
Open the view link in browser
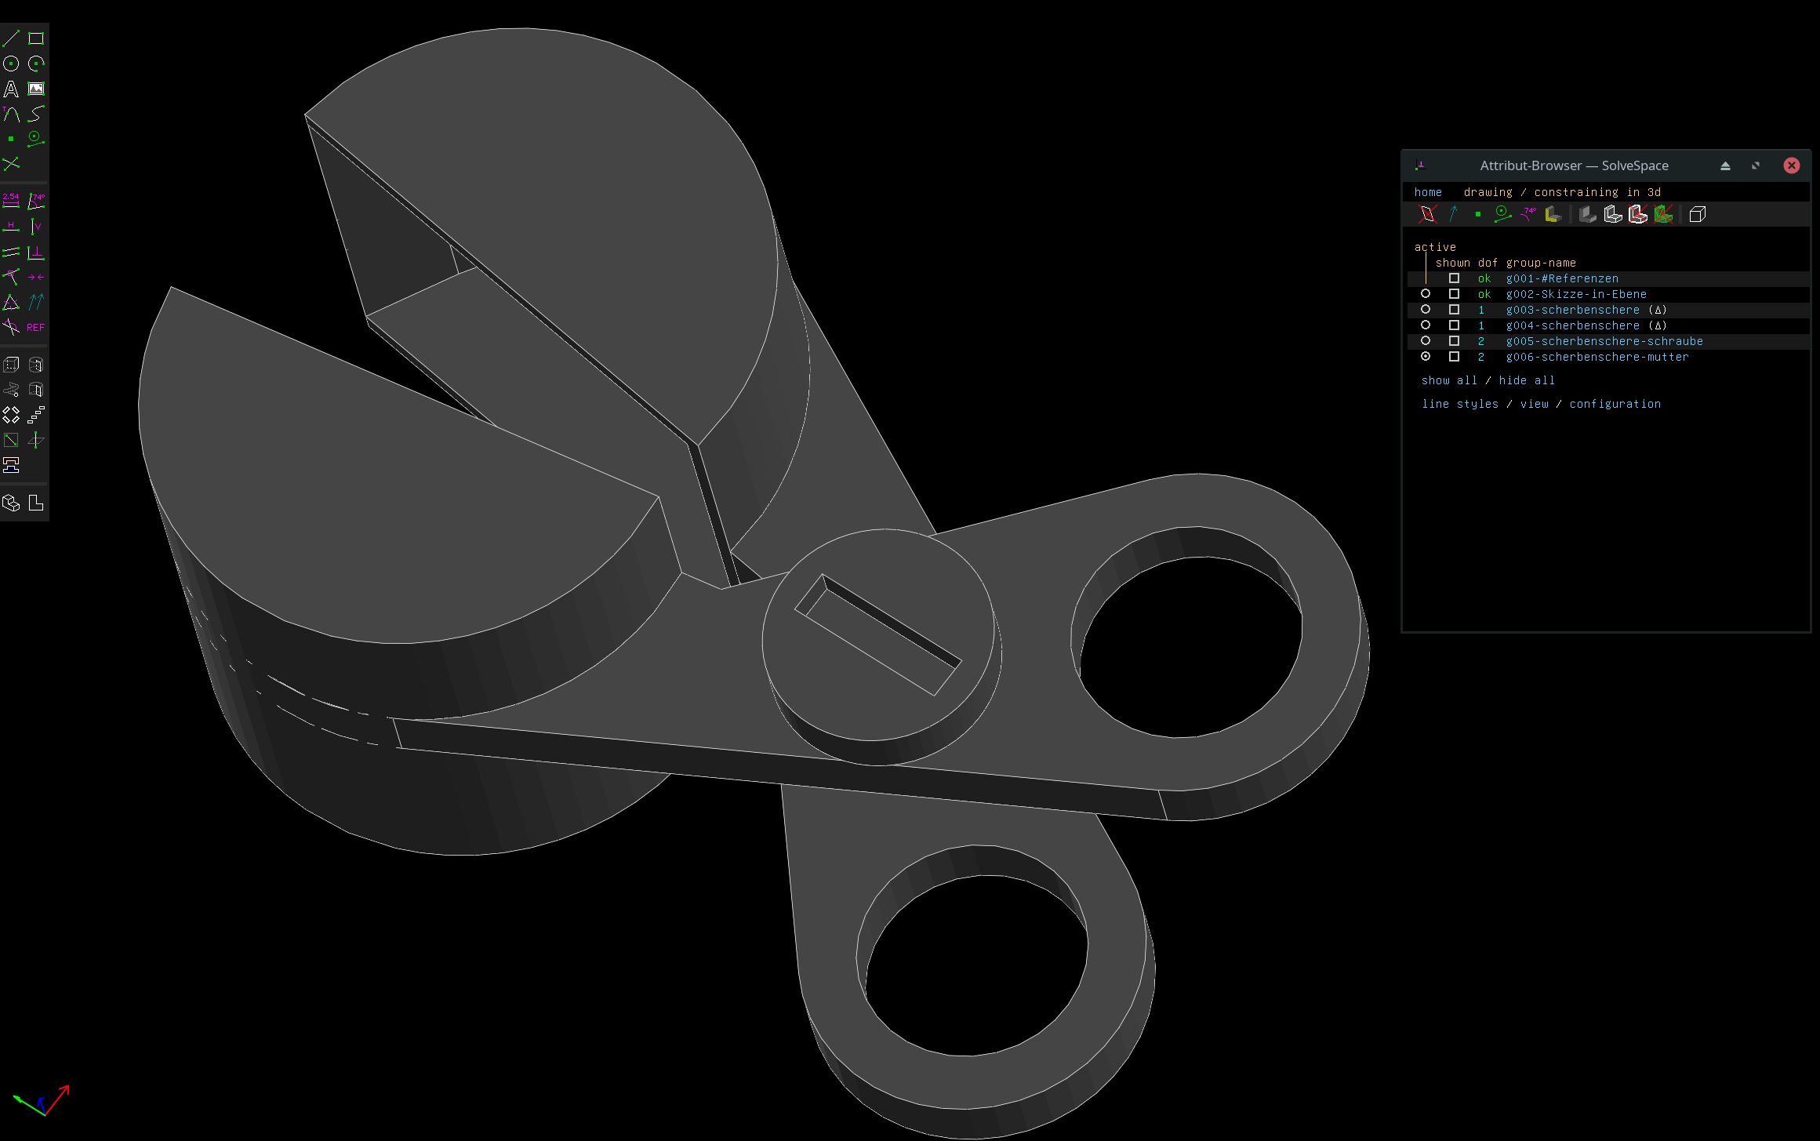point(1535,404)
